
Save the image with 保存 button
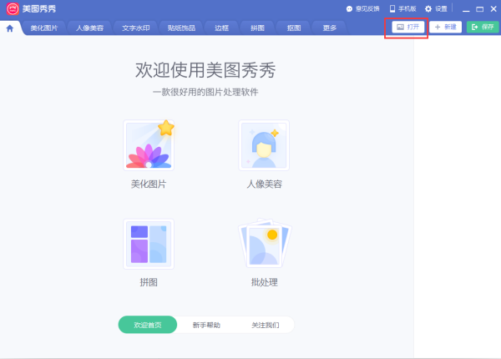coord(483,28)
